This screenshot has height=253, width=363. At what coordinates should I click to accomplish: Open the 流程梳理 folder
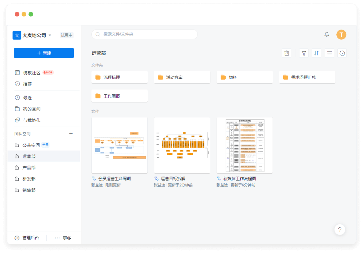120,77
